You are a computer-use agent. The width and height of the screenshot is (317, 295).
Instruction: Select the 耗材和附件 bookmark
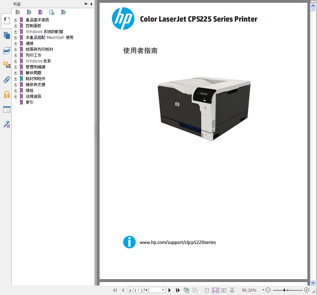35,78
